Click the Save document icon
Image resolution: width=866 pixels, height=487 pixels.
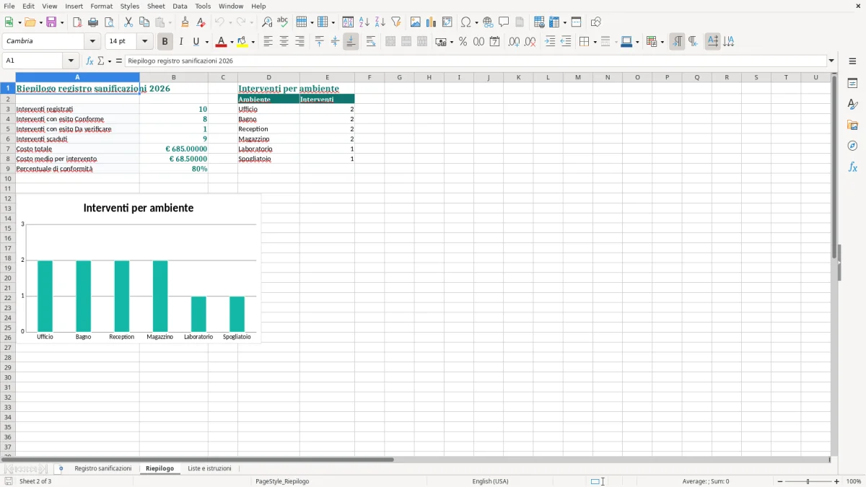click(51, 22)
